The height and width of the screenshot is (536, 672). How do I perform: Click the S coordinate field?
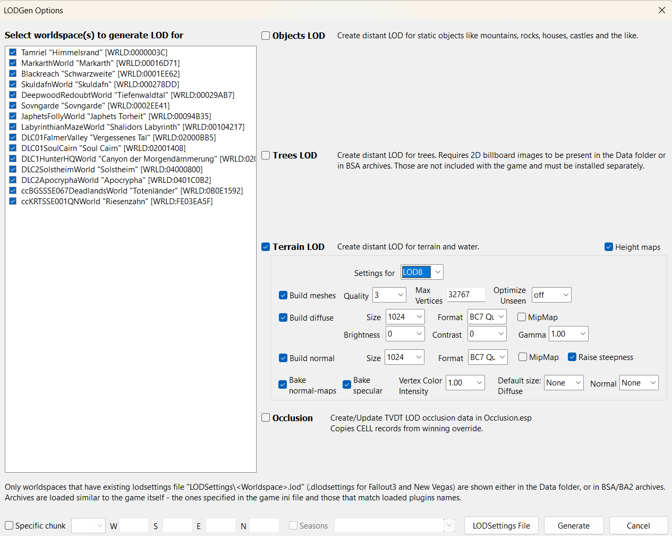coord(177,525)
